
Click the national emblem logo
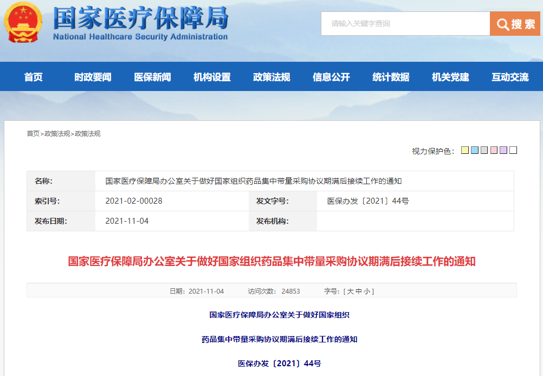(23, 22)
